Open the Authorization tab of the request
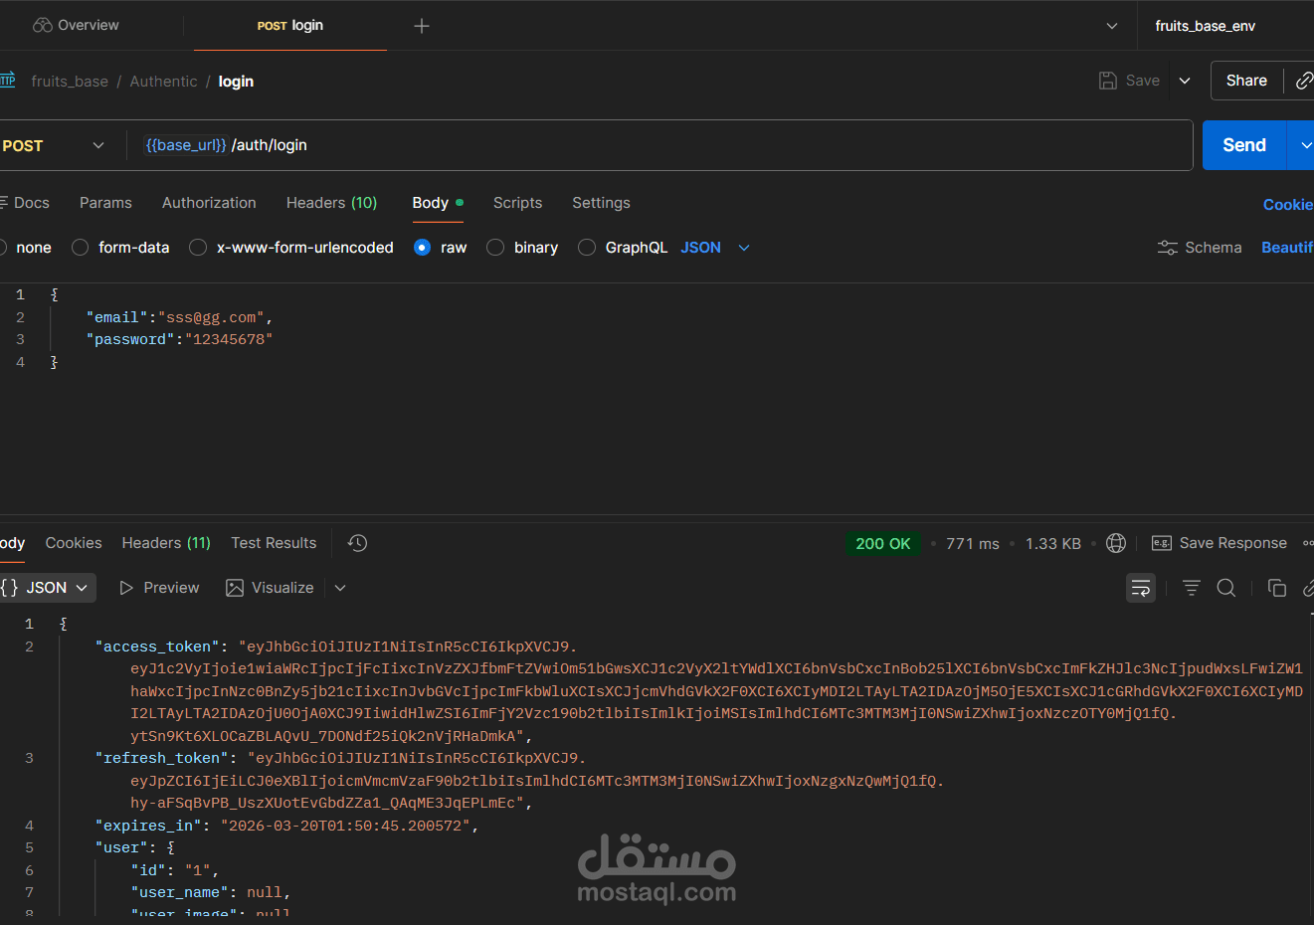 point(208,203)
